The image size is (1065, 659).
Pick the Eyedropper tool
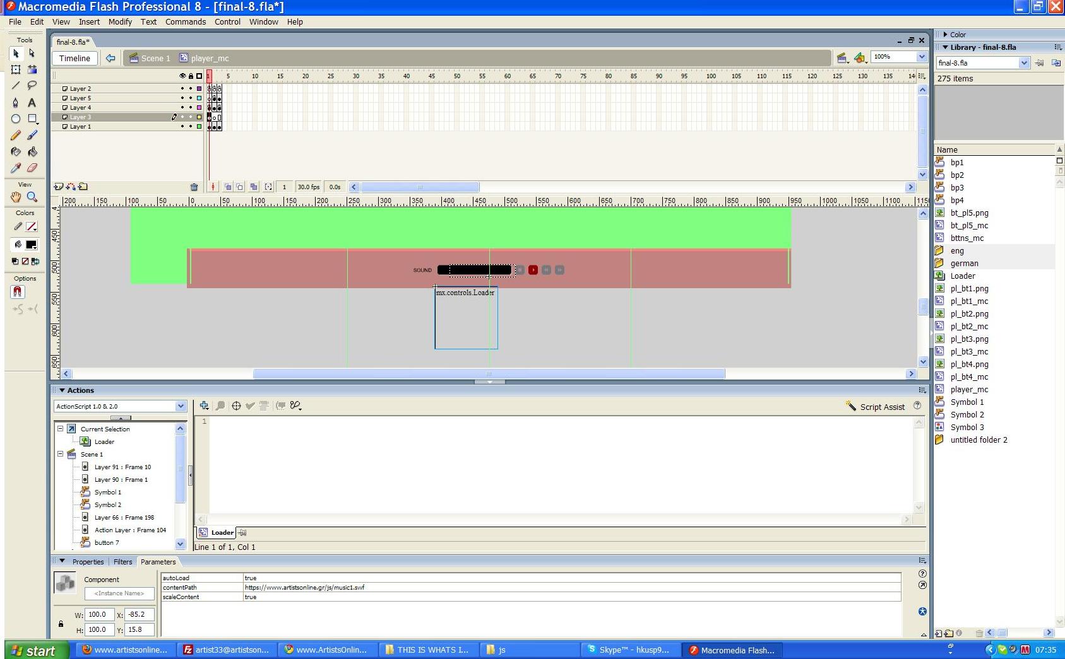pyautogui.click(x=16, y=168)
